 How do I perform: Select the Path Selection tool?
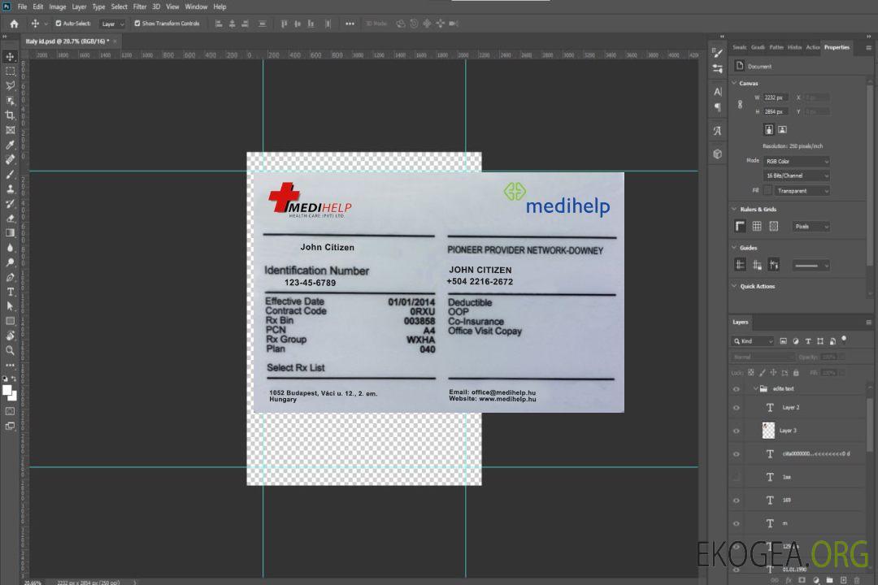[10, 306]
